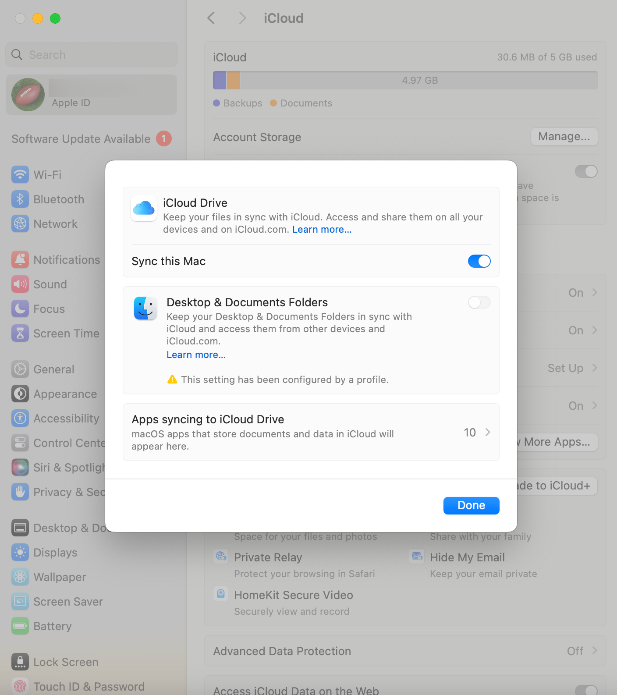The height and width of the screenshot is (695, 617).
Task: Select Control Center icon
Action: pyautogui.click(x=20, y=443)
